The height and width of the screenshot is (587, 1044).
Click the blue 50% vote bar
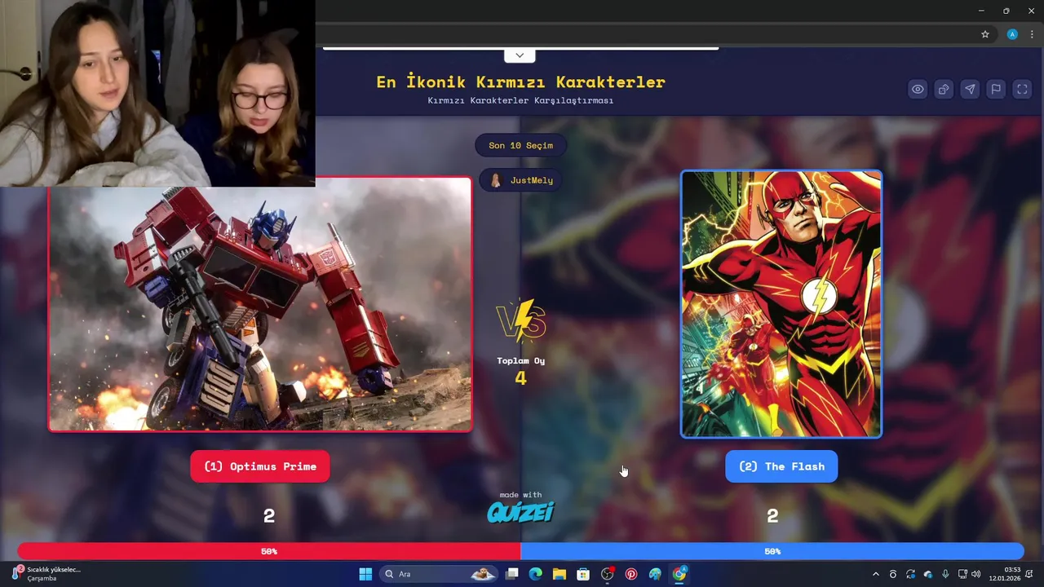(772, 551)
